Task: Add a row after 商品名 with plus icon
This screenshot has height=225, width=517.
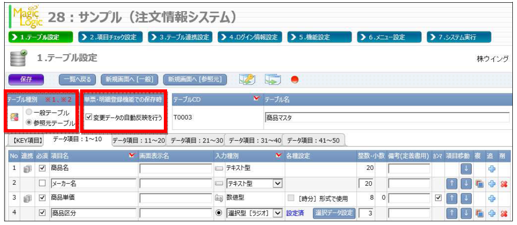Action: (492, 169)
